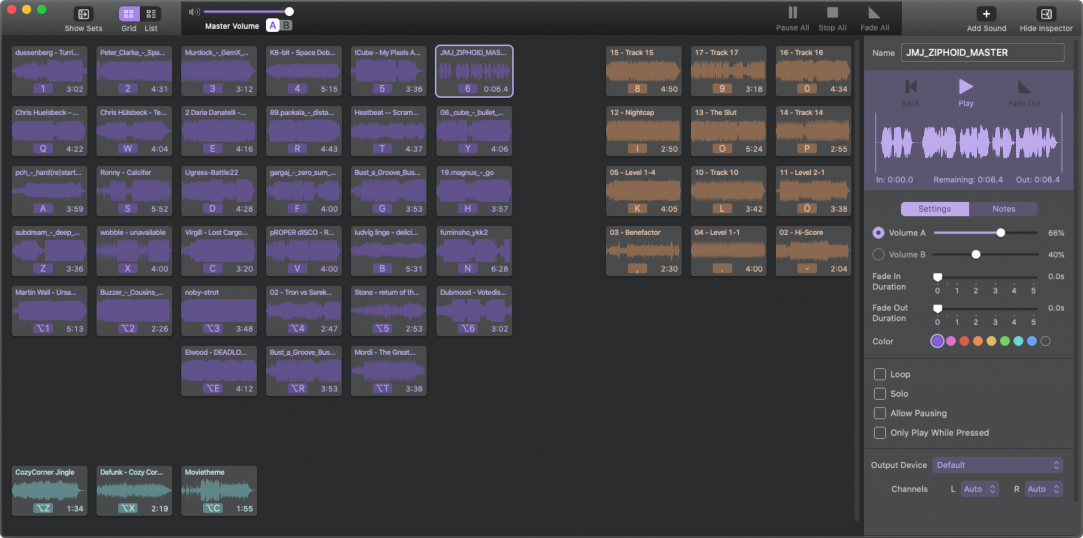This screenshot has height=538, width=1083.
Task: Hide the Inspector panel
Action: [x=1045, y=14]
